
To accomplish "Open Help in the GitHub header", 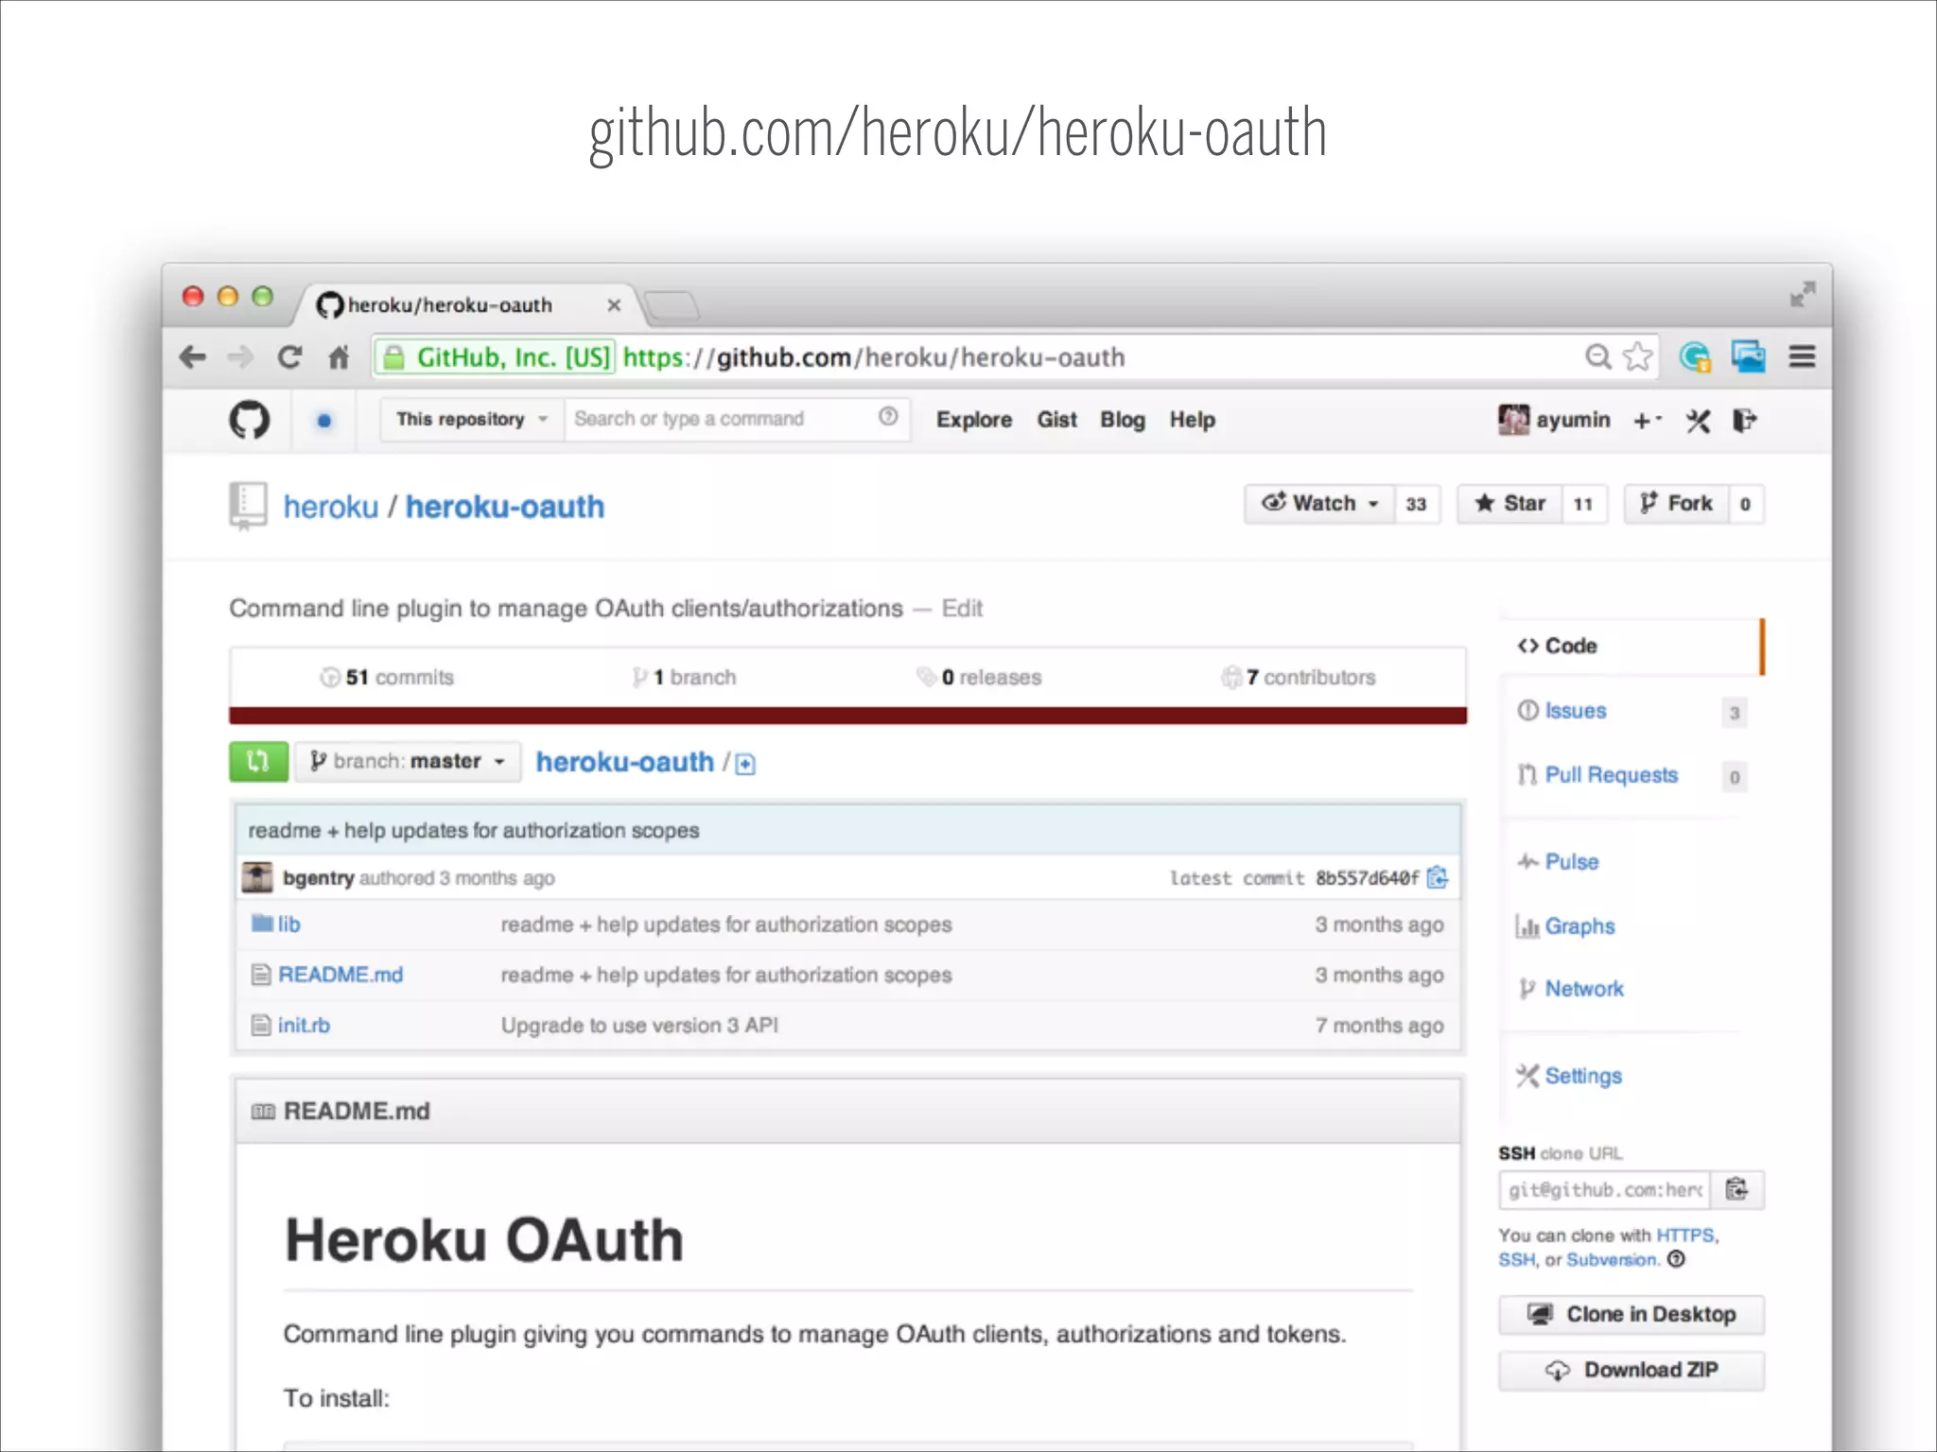I will point(1192,420).
